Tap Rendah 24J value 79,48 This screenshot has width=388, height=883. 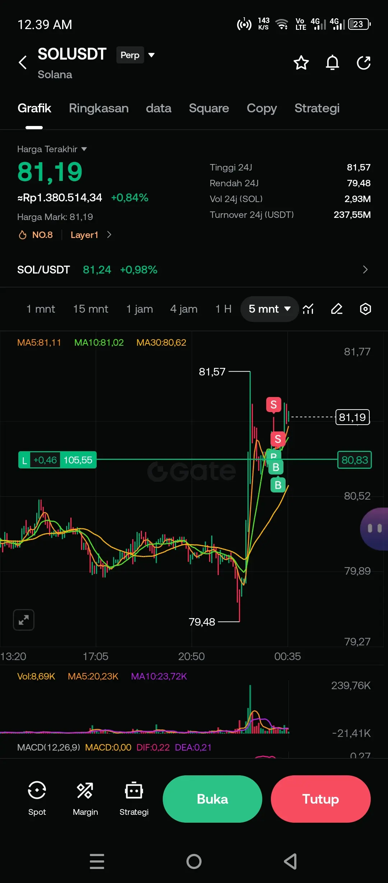click(x=359, y=183)
